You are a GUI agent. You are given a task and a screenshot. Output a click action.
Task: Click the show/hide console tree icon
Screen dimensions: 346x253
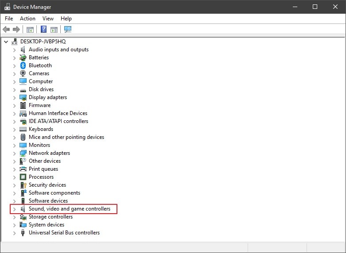click(x=30, y=30)
